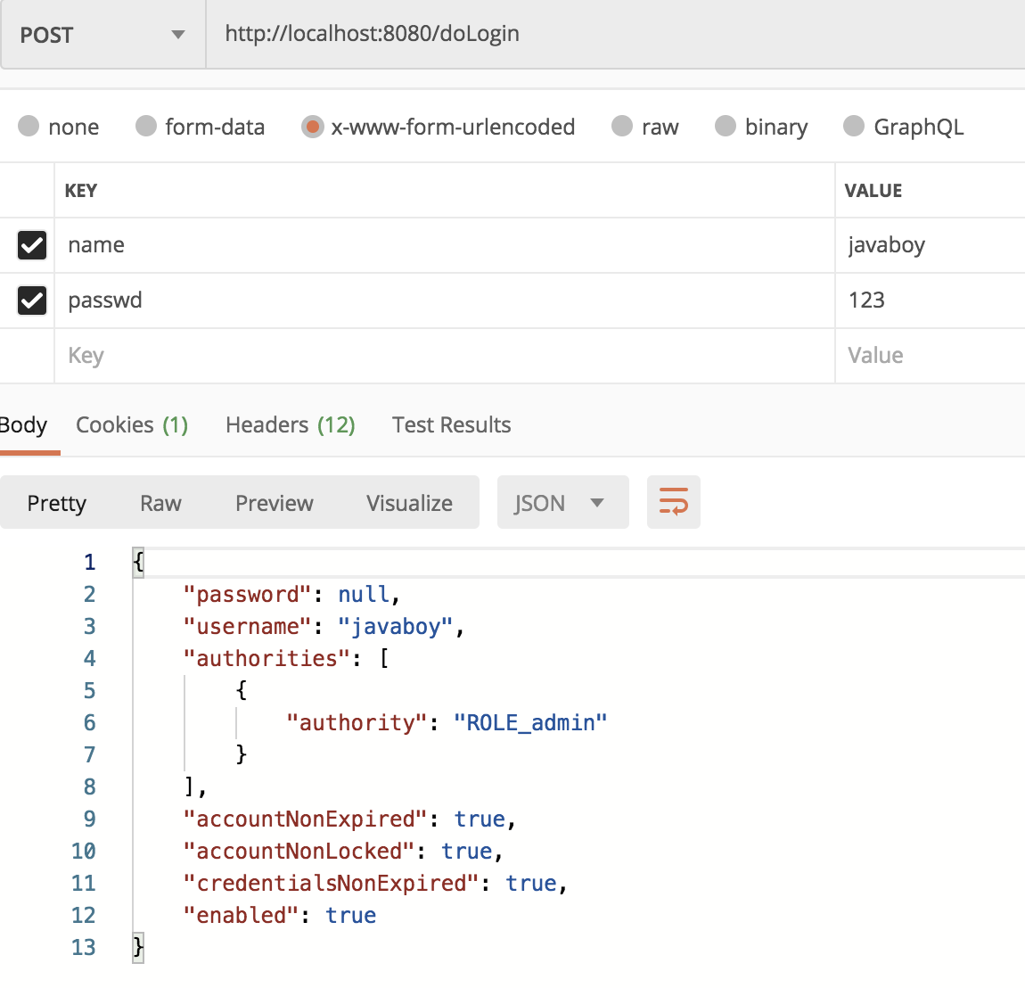Select the none body type
The height and width of the screenshot is (988, 1025).
(x=29, y=127)
